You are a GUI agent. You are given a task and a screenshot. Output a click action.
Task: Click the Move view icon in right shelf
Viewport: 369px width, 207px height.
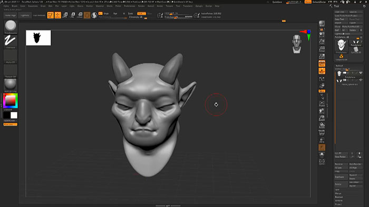click(x=322, y=111)
